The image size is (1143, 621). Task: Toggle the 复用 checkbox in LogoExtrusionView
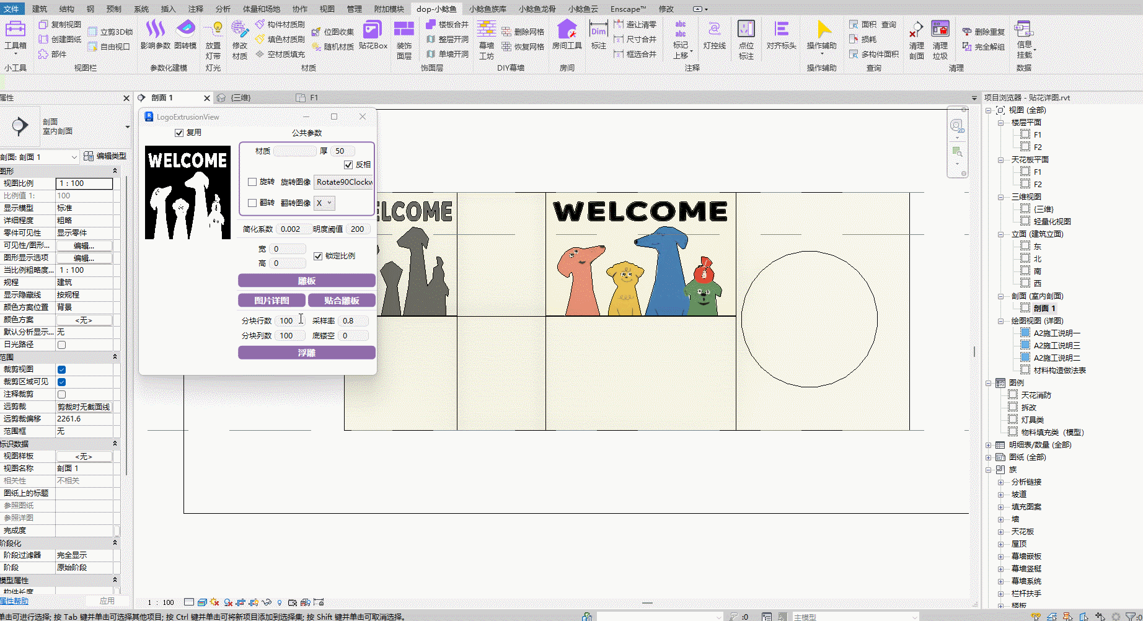[179, 133]
